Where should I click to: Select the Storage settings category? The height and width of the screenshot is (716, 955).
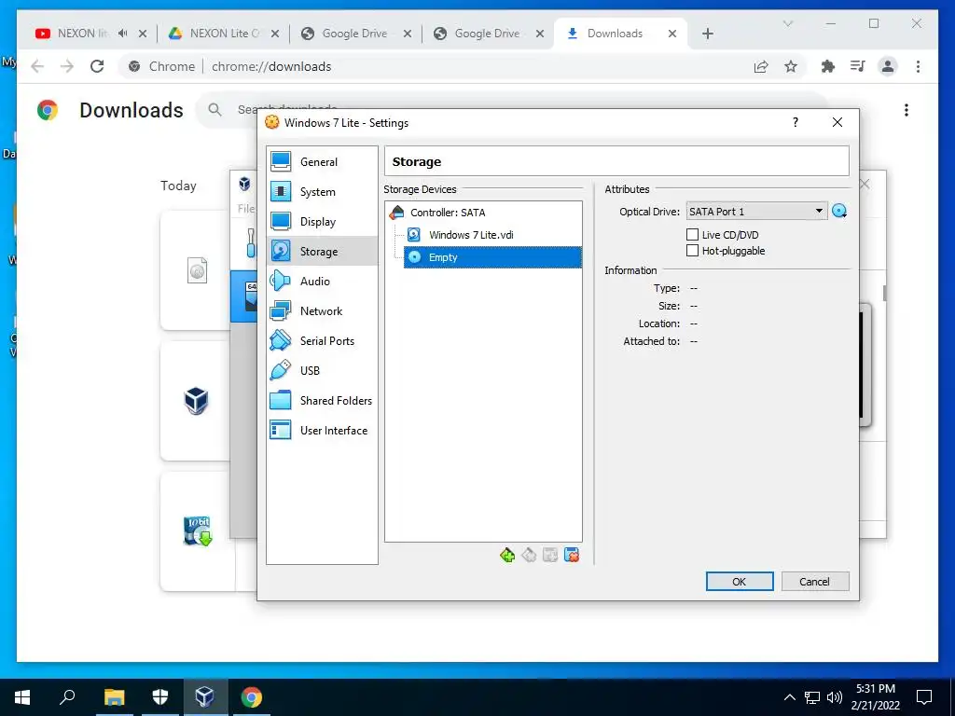coord(322,252)
